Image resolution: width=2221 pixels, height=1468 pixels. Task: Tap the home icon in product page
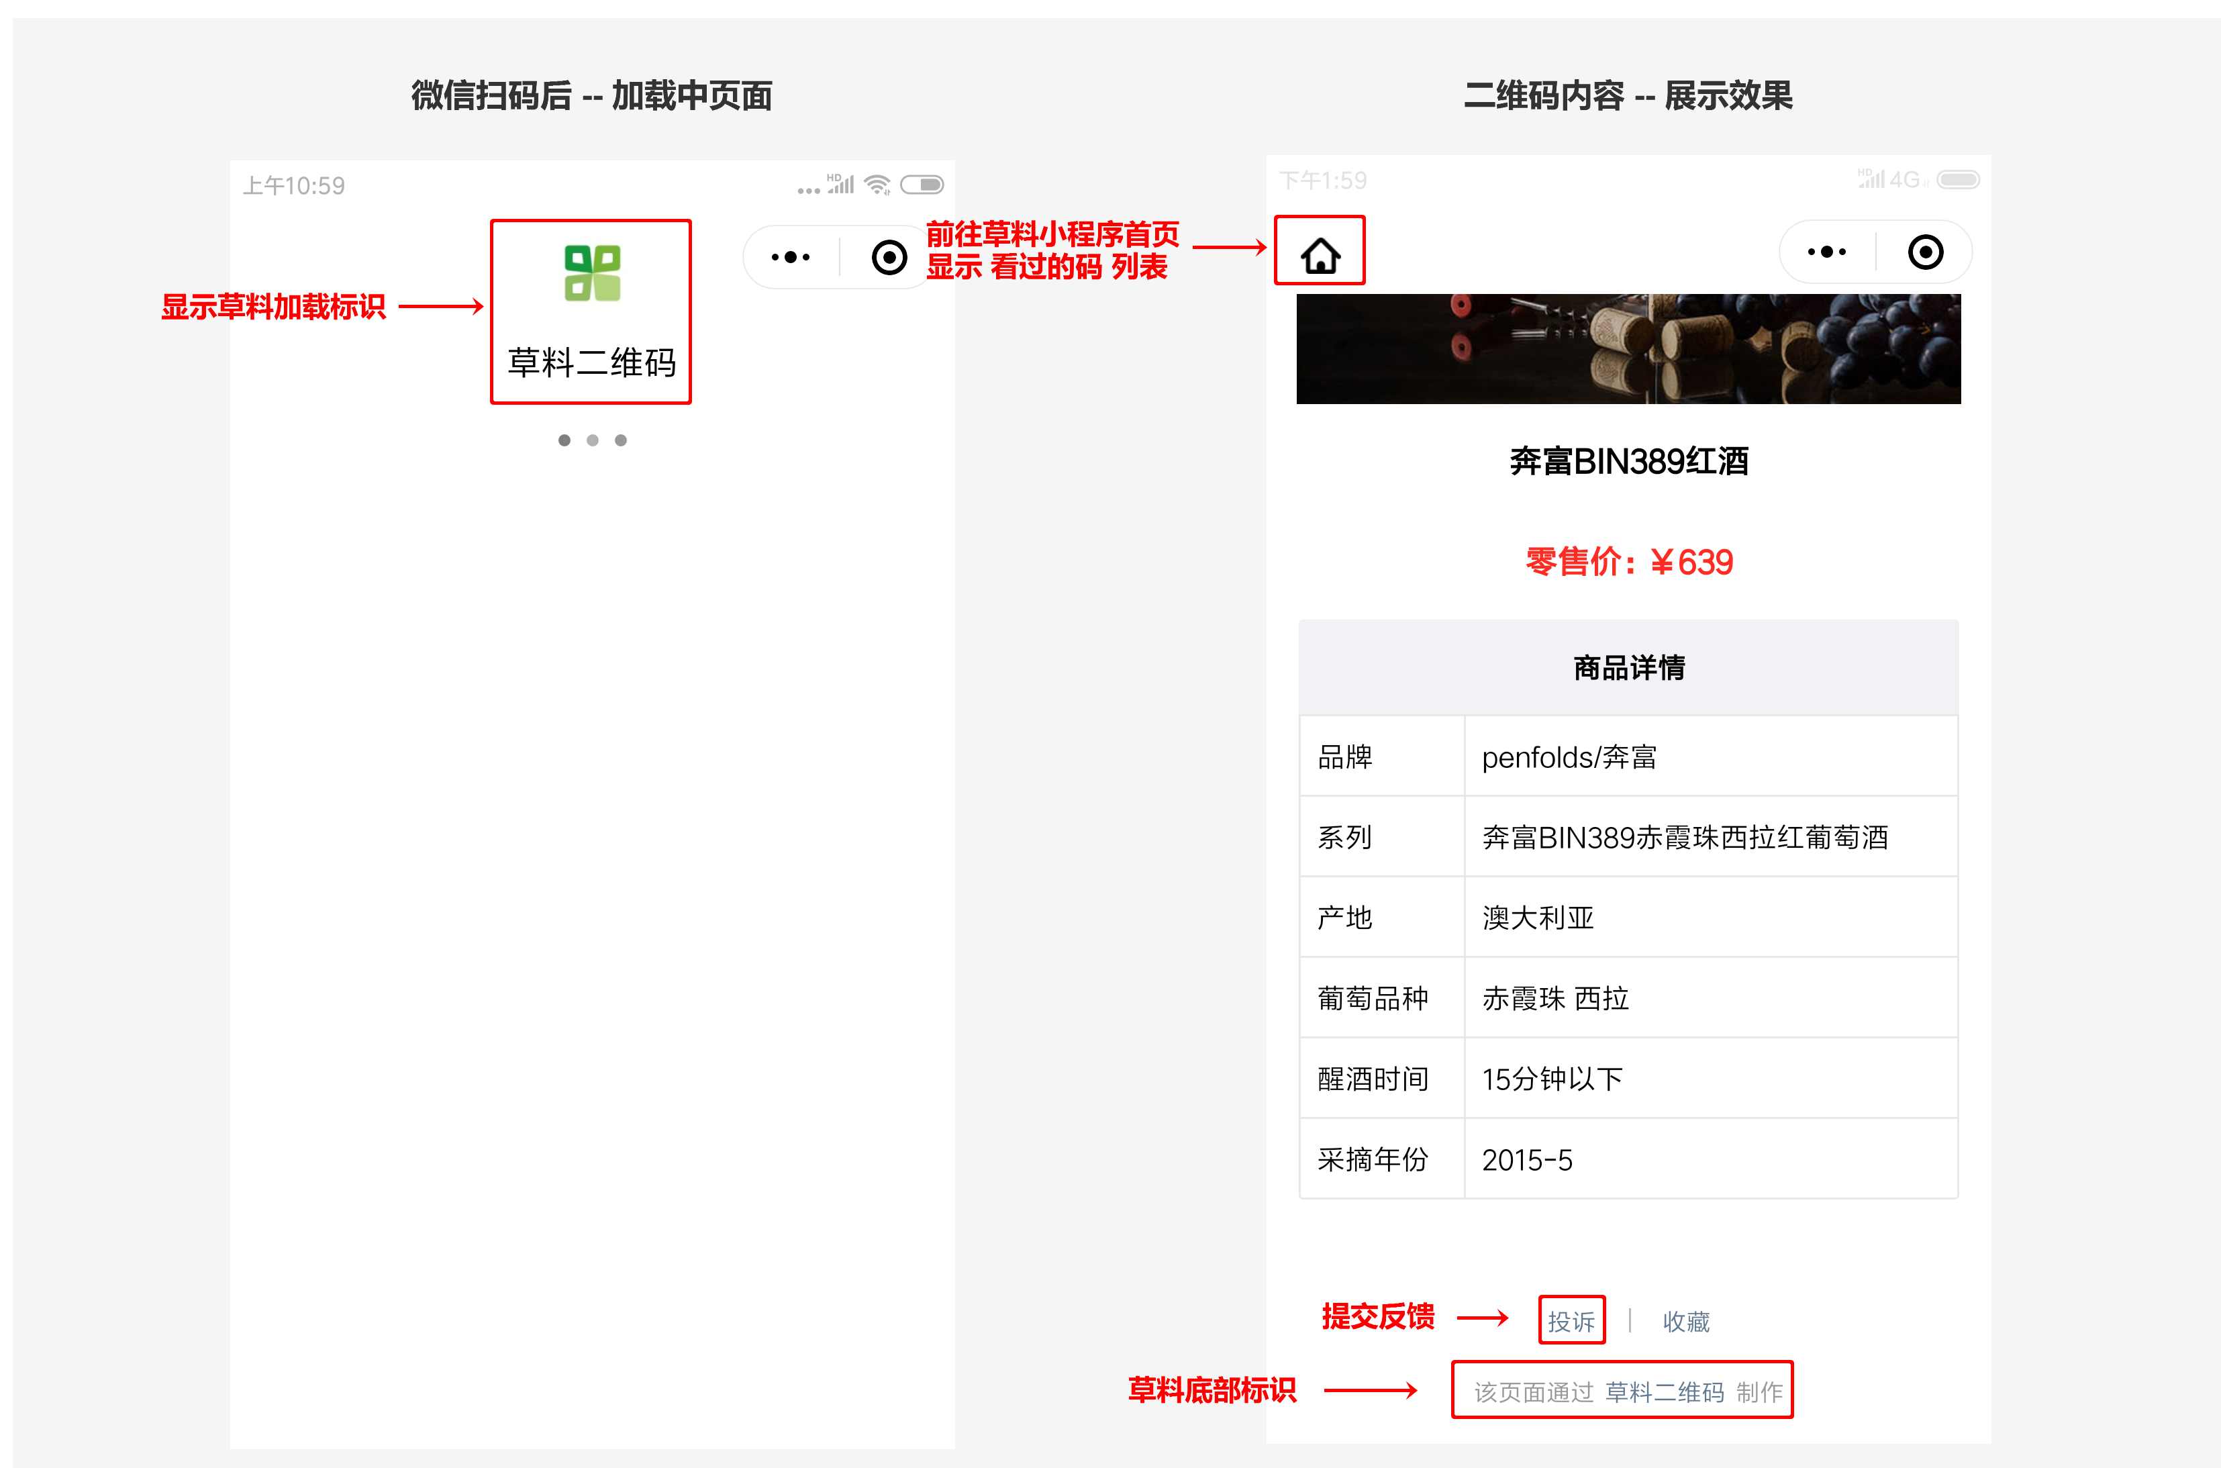tap(1320, 254)
